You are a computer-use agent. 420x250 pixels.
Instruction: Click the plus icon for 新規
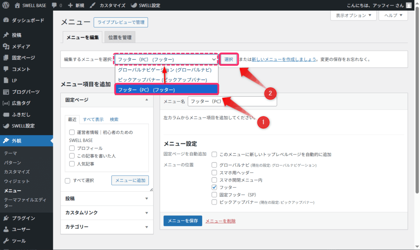pos(70,5)
